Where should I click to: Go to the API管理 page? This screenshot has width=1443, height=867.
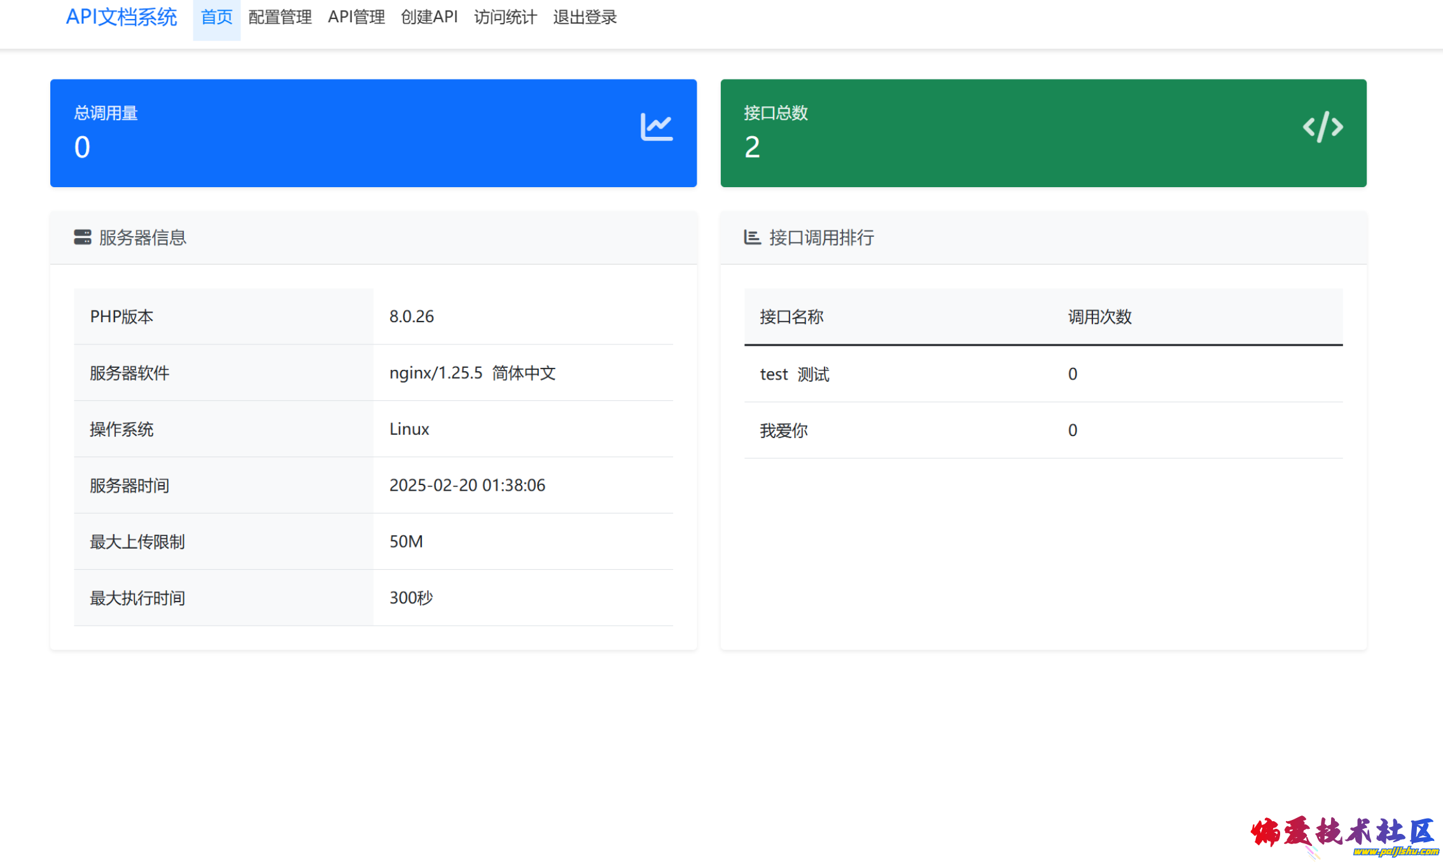coord(356,17)
